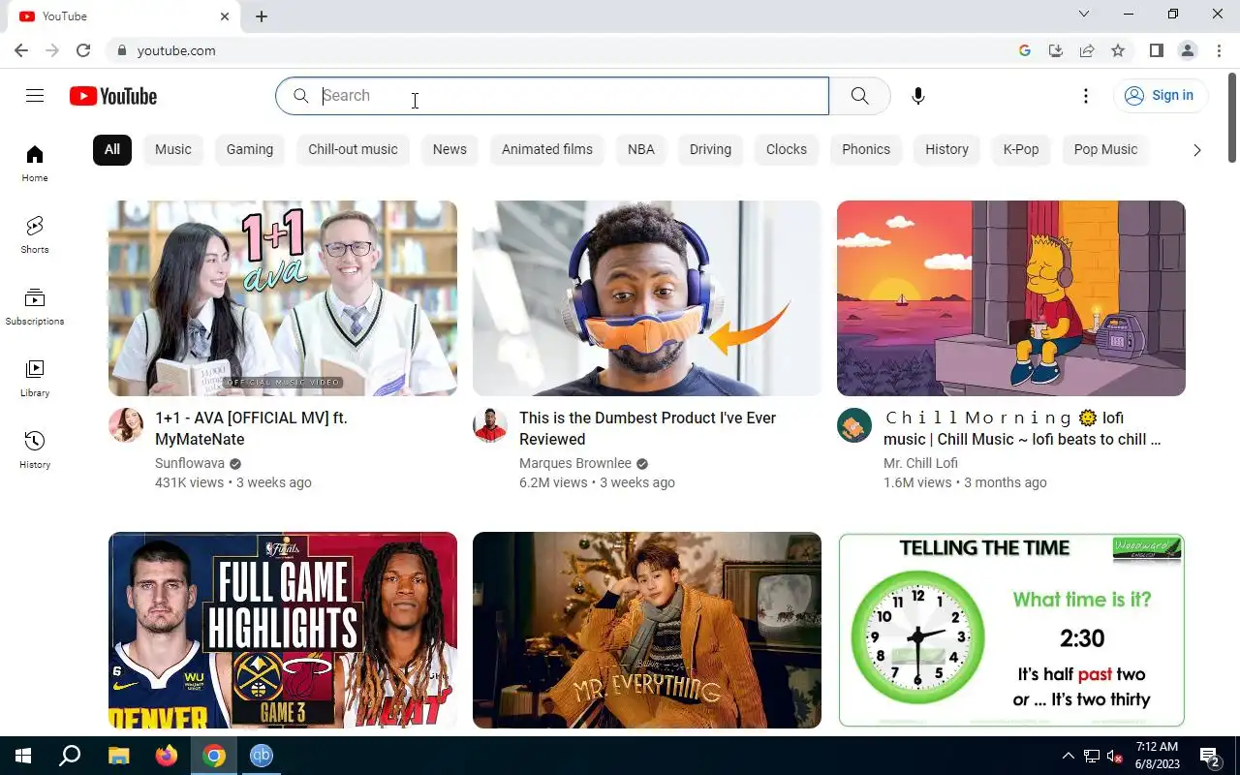
Task: Open Windows Start menu
Action: tap(22, 756)
